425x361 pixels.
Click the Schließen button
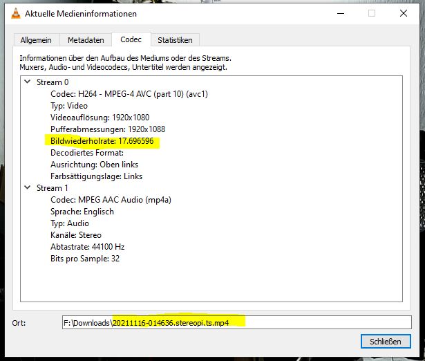click(386, 342)
